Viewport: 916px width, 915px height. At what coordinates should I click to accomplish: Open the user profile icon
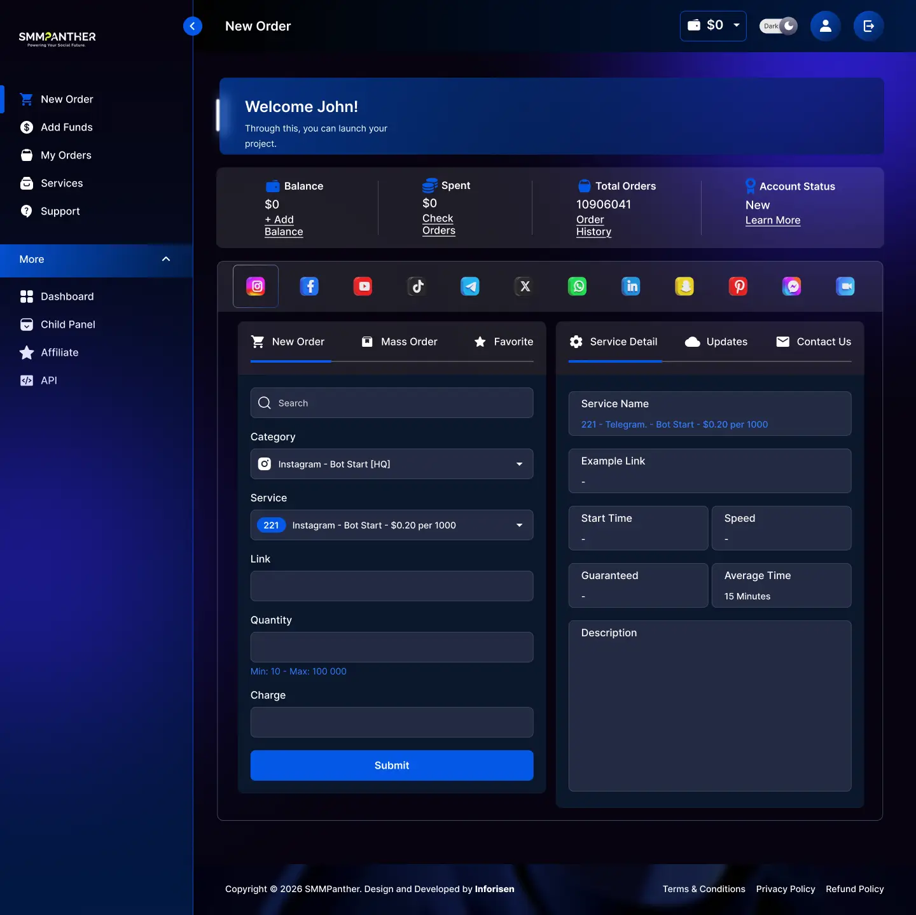tap(825, 26)
